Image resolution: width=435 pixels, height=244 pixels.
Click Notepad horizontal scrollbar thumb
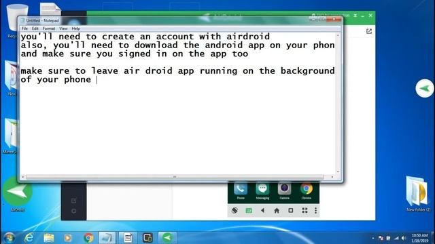pos(175,177)
